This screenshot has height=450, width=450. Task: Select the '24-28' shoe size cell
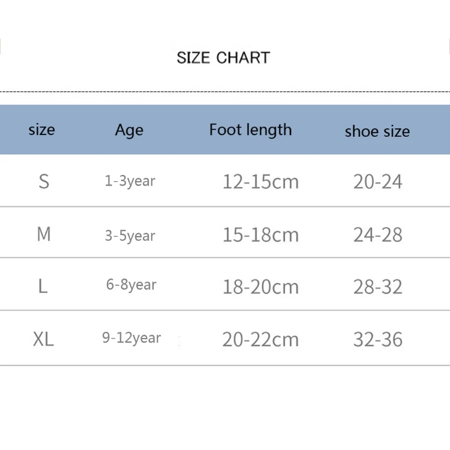pos(377,235)
